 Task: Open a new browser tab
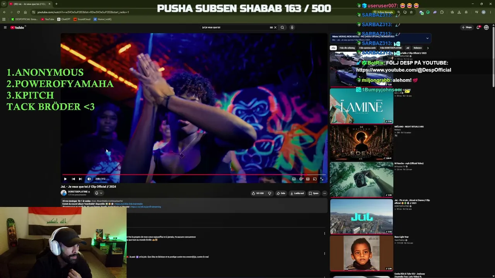[56, 4]
